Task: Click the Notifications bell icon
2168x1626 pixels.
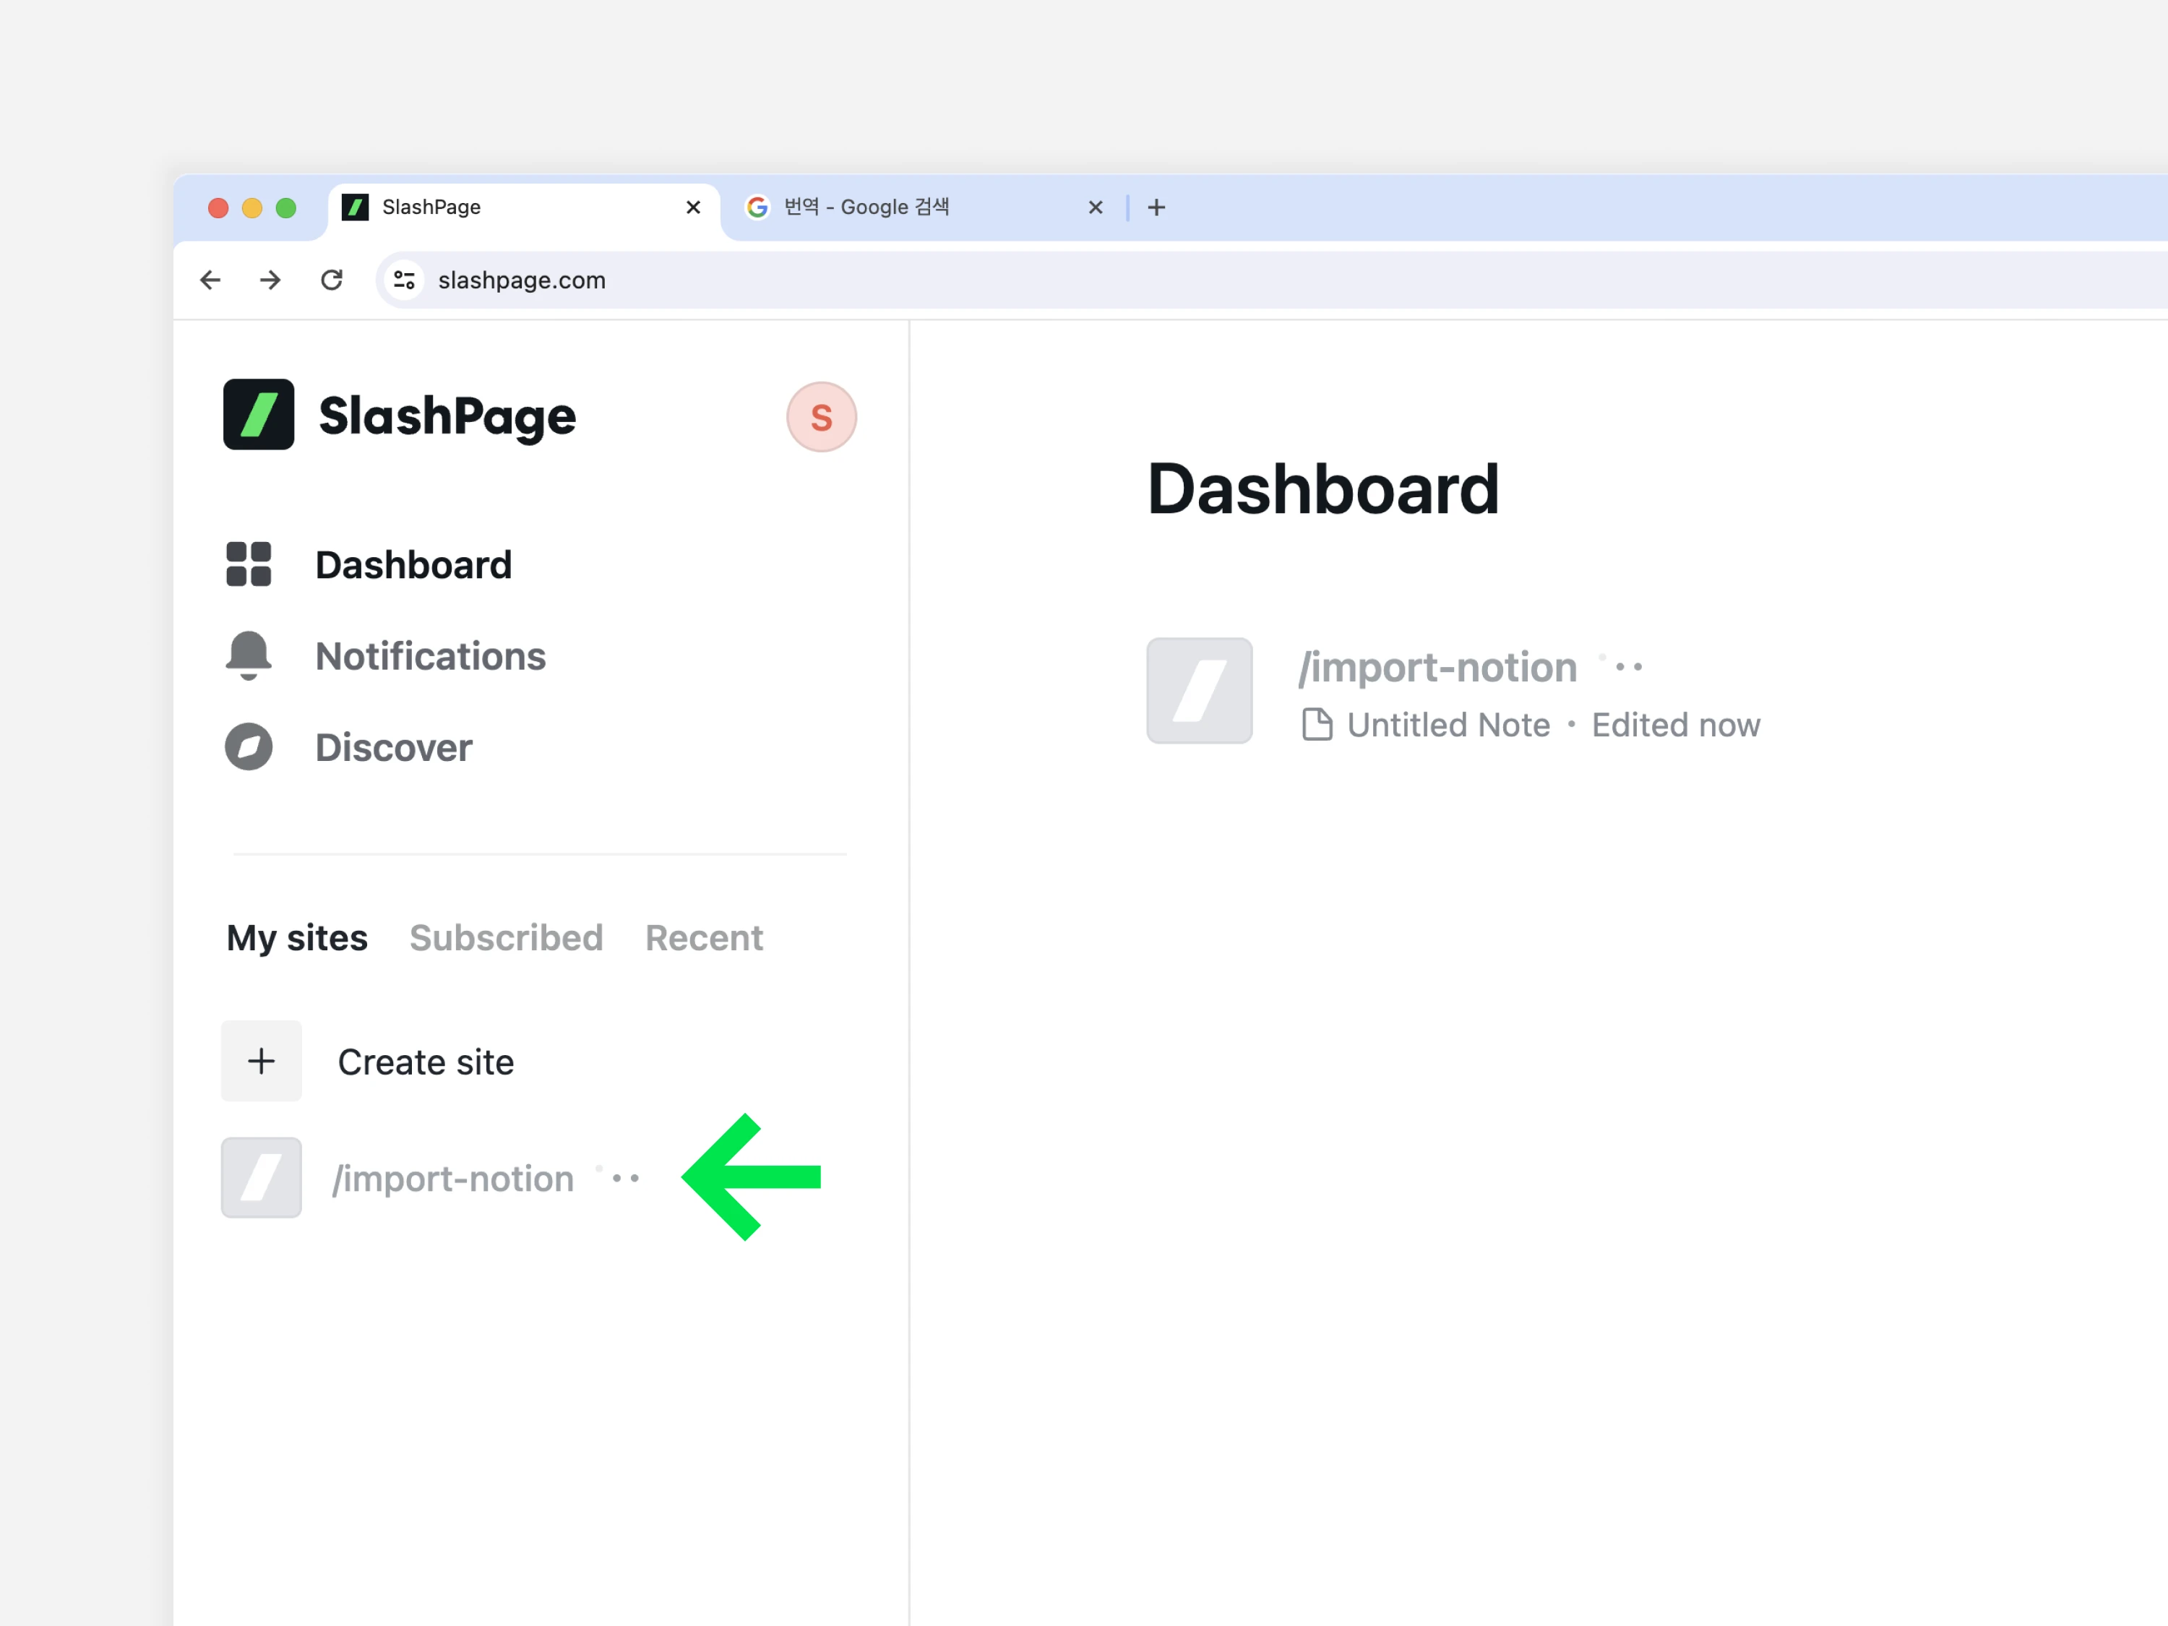Action: pos(249,655)
